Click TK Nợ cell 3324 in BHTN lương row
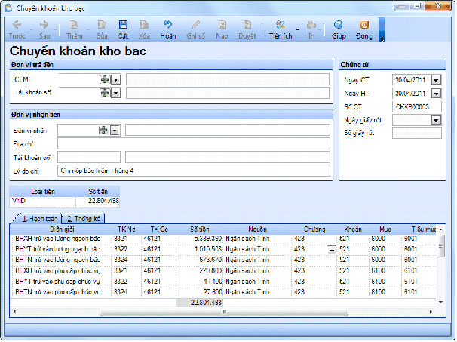 [126, 260]
